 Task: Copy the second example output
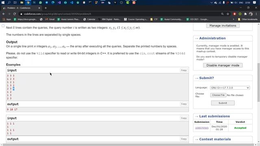click(184, 139)
